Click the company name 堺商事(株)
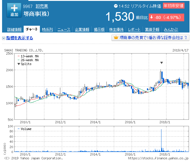This screenshot has height=162, width=191. [36, 14]
